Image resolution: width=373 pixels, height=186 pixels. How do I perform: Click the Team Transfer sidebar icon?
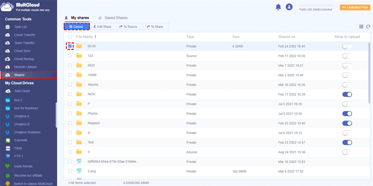point(8,43)
